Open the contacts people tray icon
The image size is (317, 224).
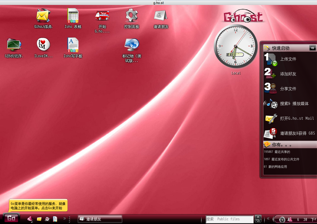[290, 219]
